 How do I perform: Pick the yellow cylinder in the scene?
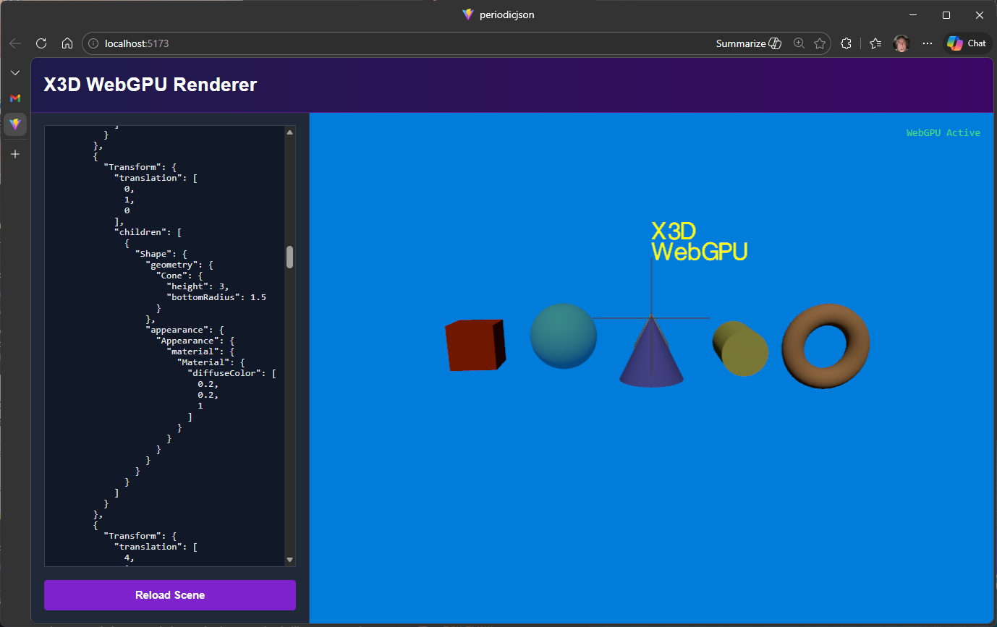tap(740, 349)
